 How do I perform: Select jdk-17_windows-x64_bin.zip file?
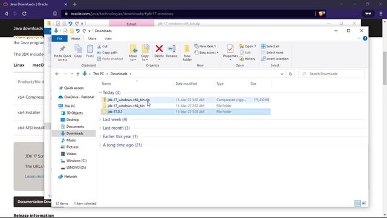pos(186,100)
